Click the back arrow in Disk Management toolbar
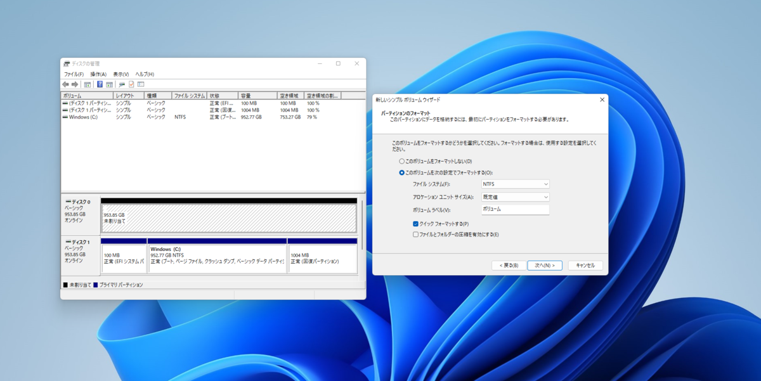The width and height of the screenshot is (761, 381). [x=65, y=84]
